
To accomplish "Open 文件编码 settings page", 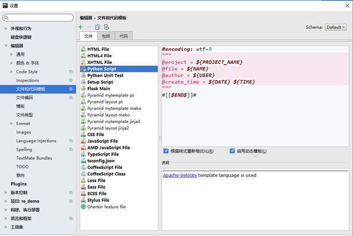I will [x=24, y=98].
